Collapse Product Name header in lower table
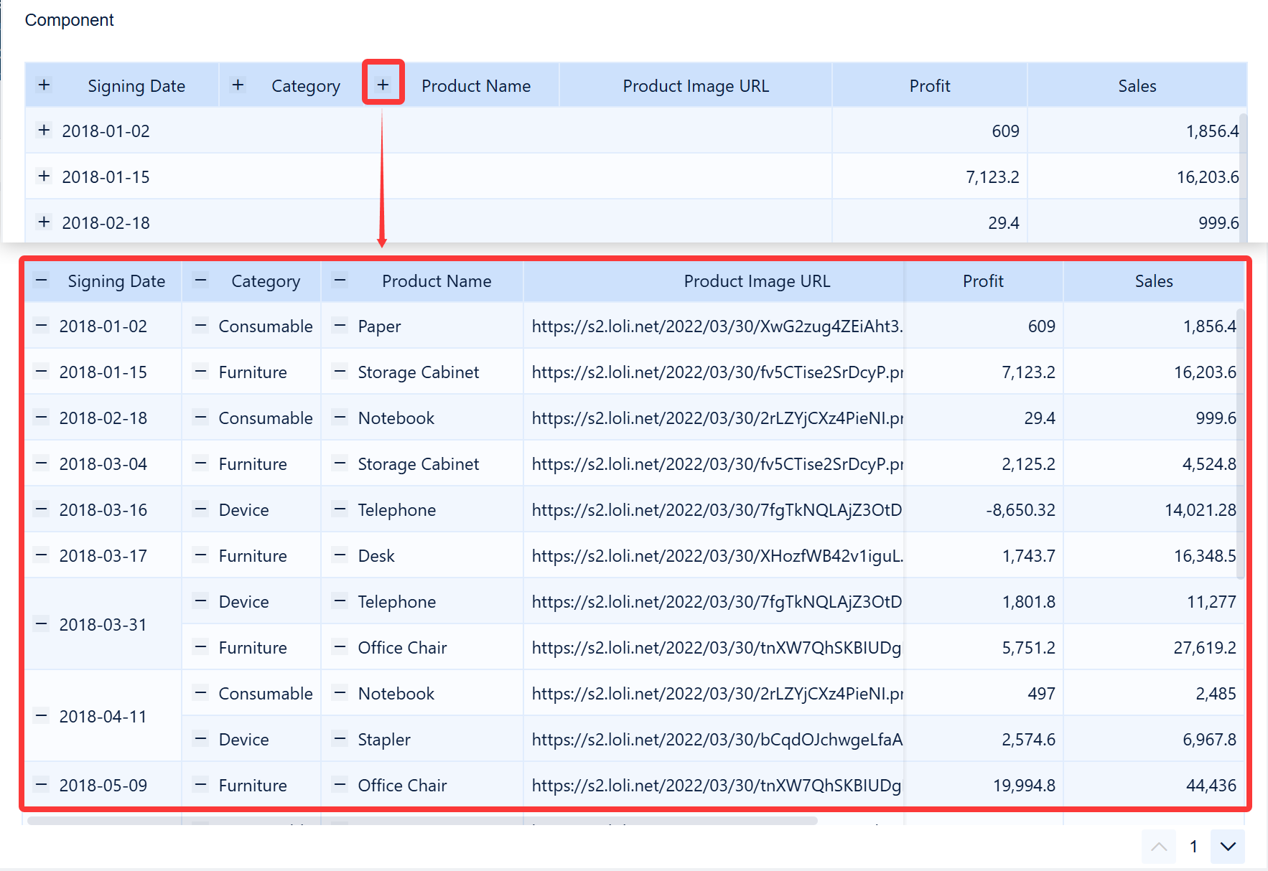The image size is (1268, 871). [x=340, y=281]
